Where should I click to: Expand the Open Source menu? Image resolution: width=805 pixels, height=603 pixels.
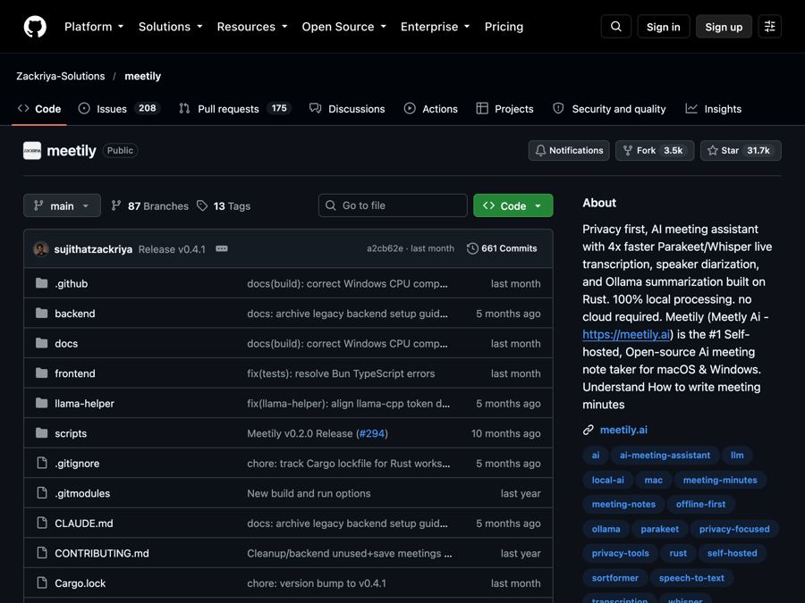344,27
